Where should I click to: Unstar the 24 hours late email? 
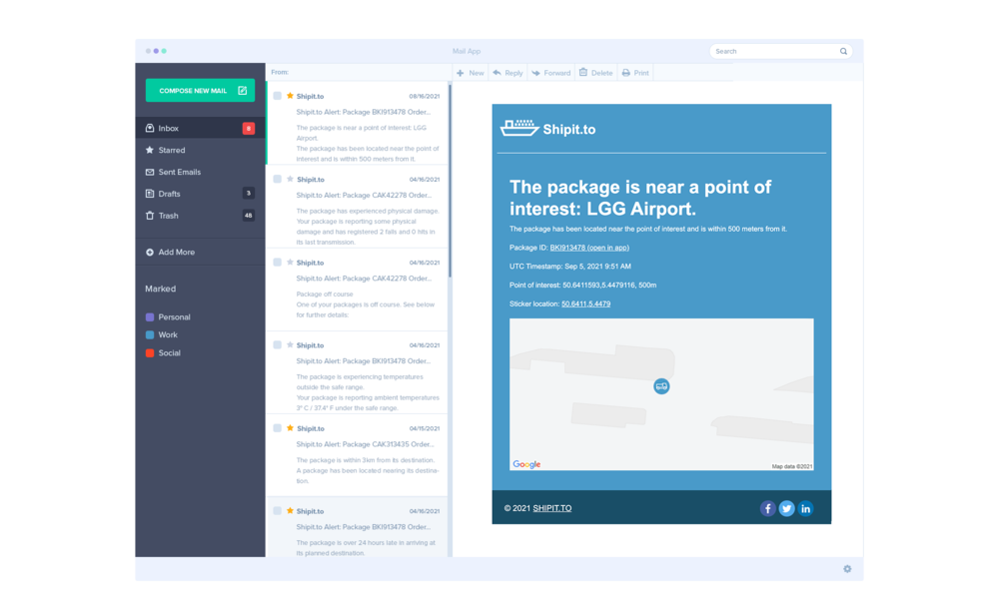[x=290, y=511]
